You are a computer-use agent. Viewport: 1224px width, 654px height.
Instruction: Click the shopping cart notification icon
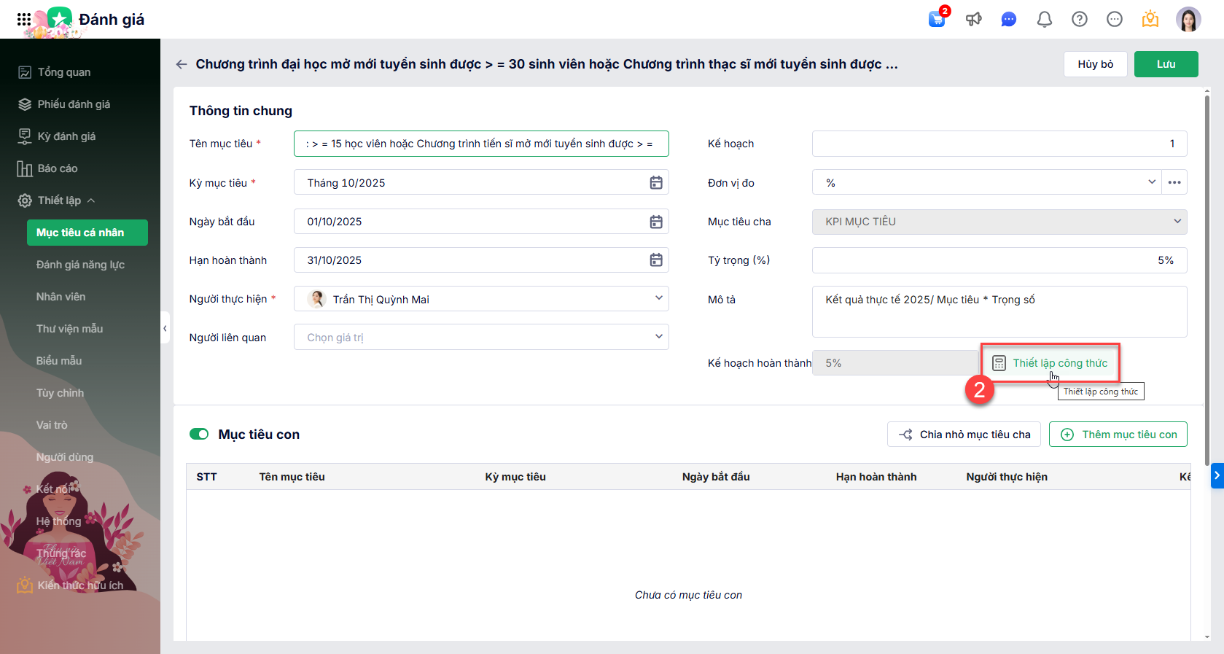coord(937,20)
